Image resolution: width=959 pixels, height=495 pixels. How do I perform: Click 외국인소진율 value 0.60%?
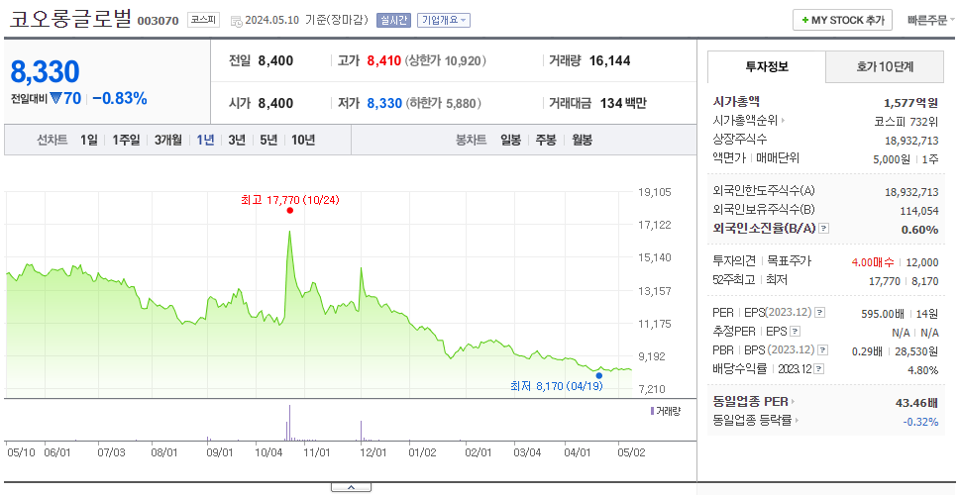919,229
